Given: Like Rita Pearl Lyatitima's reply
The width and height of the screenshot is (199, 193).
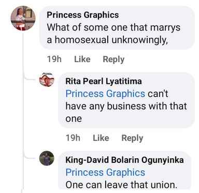Looking at the screenshot, I should pos(101,138).
